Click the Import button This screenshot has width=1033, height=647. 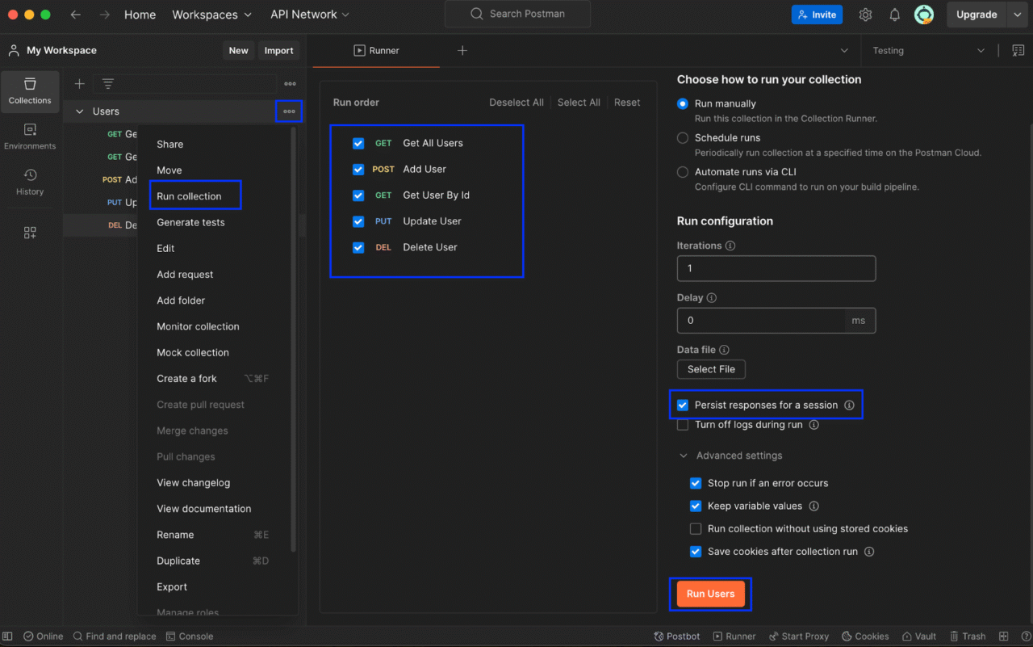(279, 50)
